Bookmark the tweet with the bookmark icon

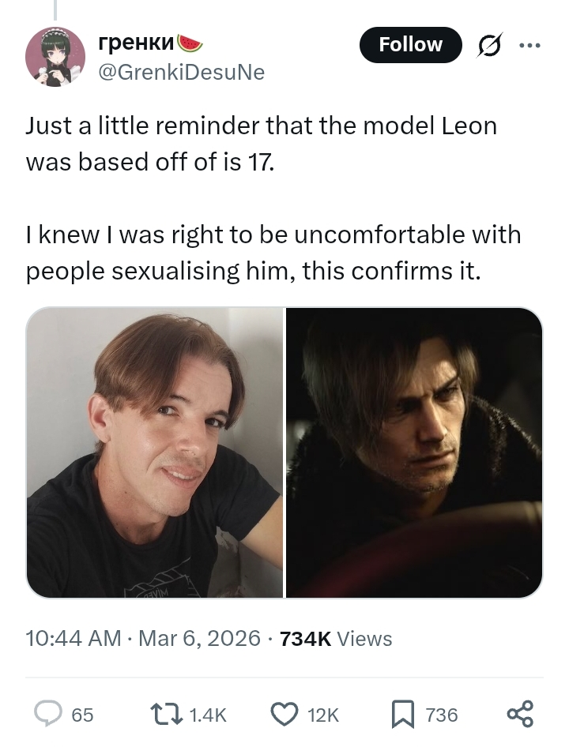pos(403,714)
